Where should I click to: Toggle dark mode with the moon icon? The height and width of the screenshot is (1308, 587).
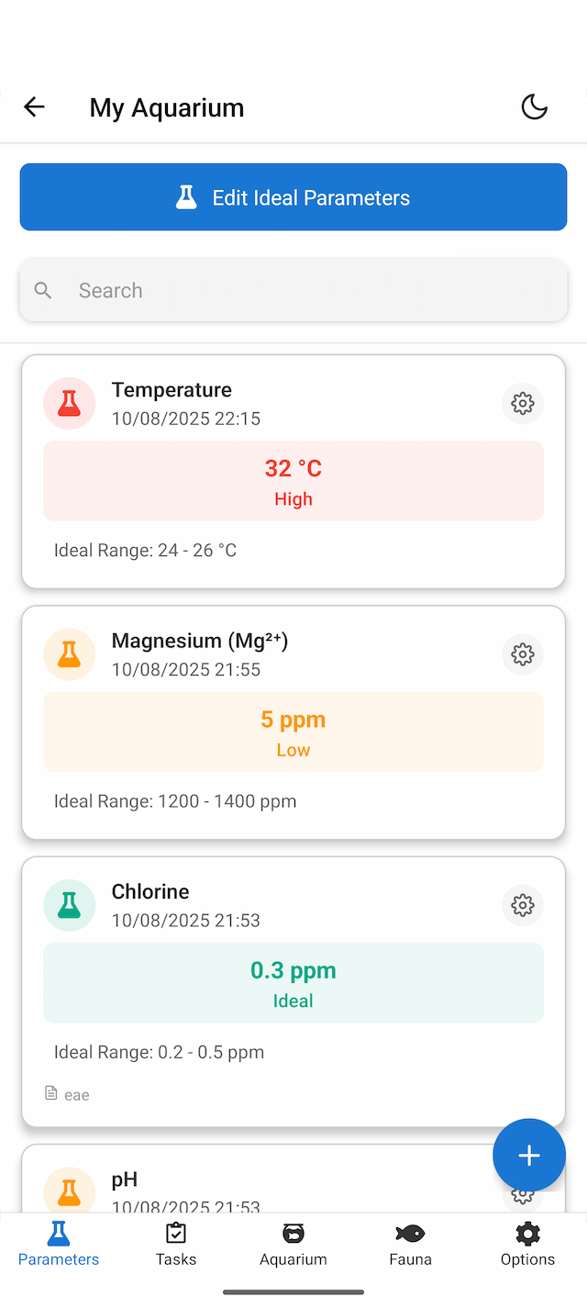tap(535, 106)
